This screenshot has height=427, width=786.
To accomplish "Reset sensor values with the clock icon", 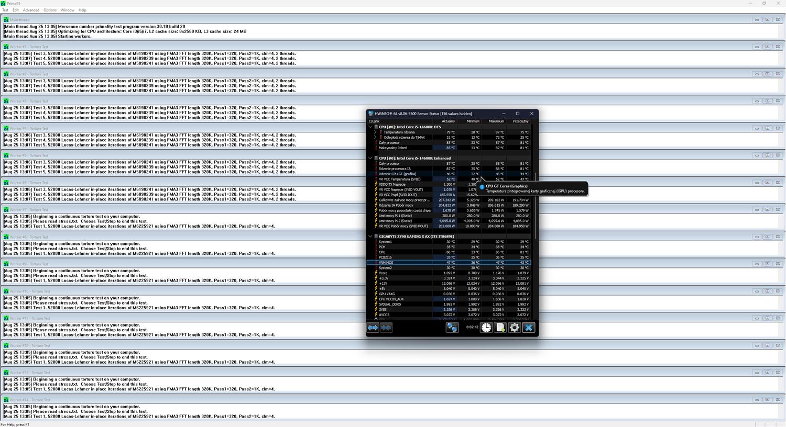I will pos(486,328).
